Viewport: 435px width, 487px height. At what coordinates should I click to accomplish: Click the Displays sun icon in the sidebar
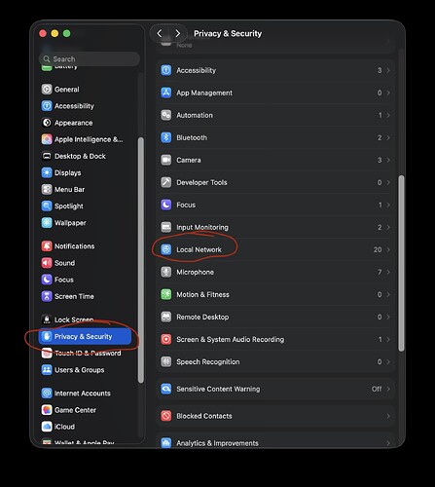(x=47, y=172)
